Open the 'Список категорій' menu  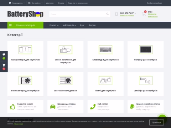[x=25, y=25]
